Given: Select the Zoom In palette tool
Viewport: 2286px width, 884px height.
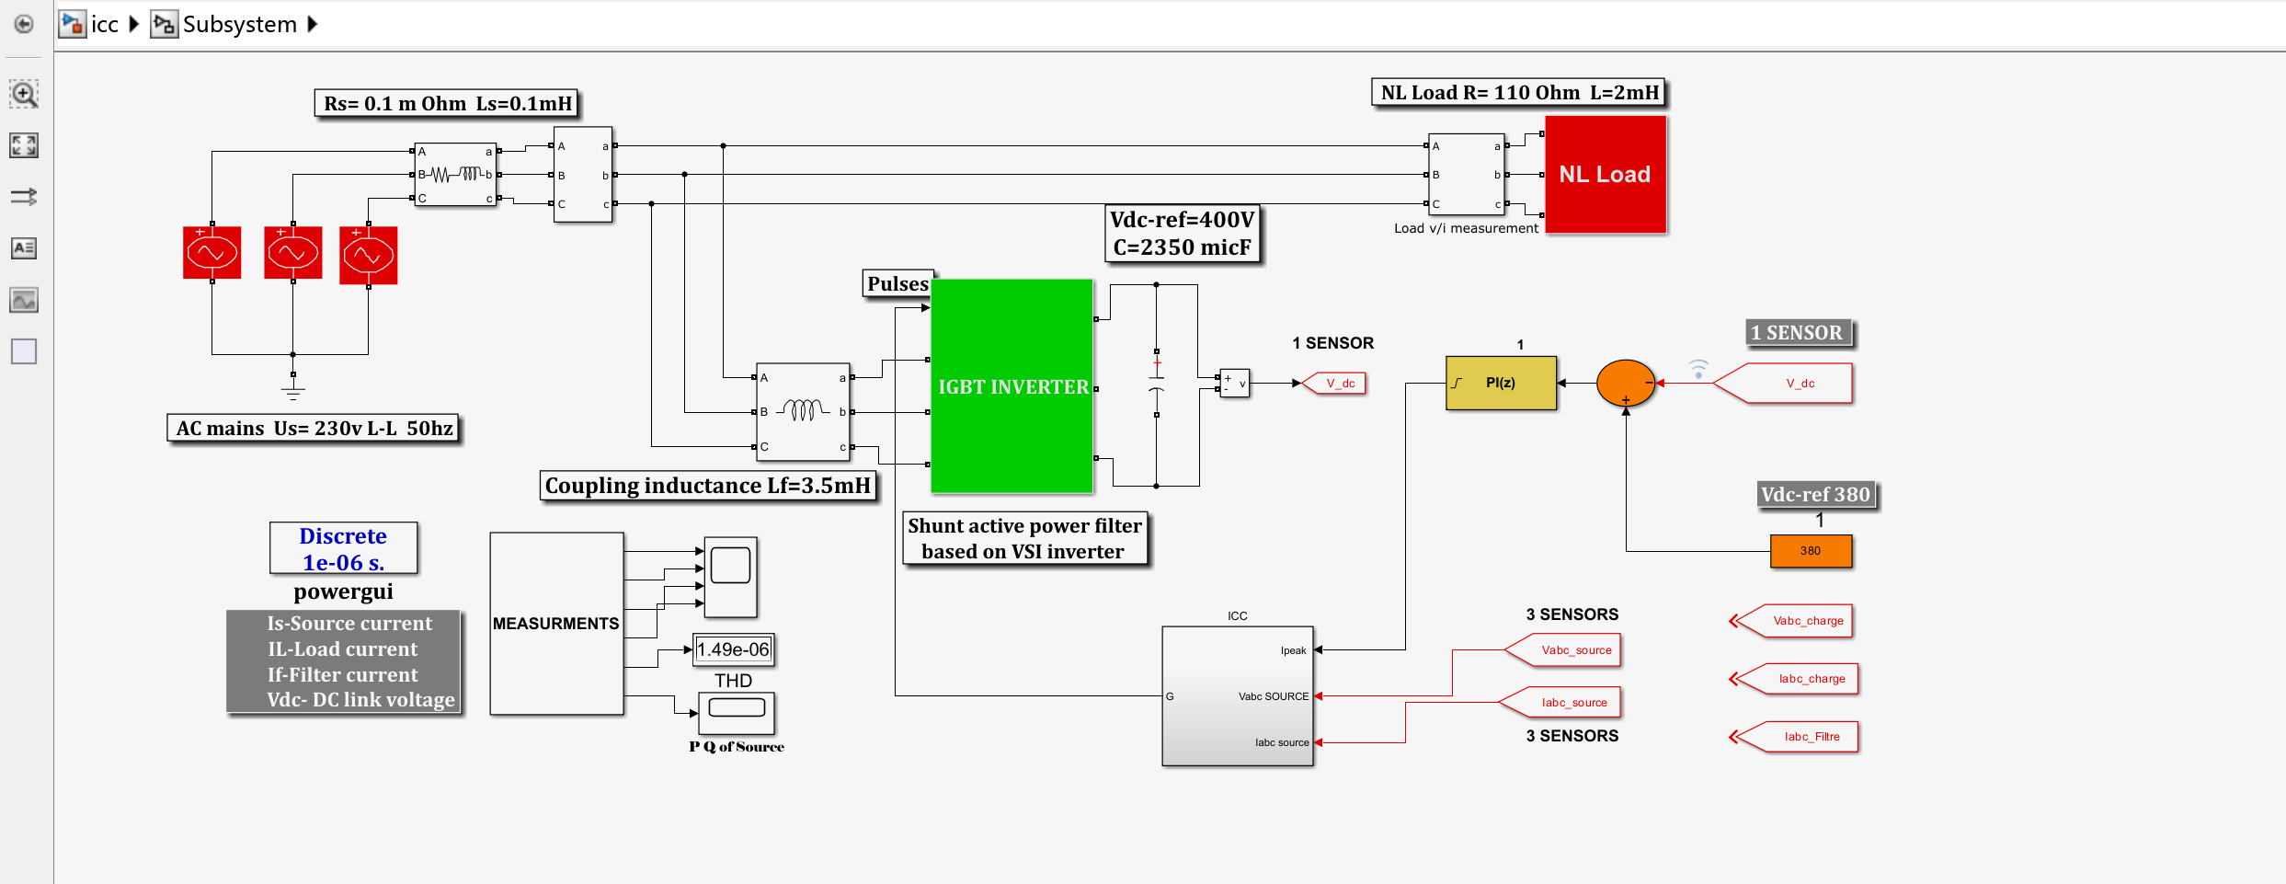Looking at the screenshot, I should pyautogui.click(x=24, y=94).
